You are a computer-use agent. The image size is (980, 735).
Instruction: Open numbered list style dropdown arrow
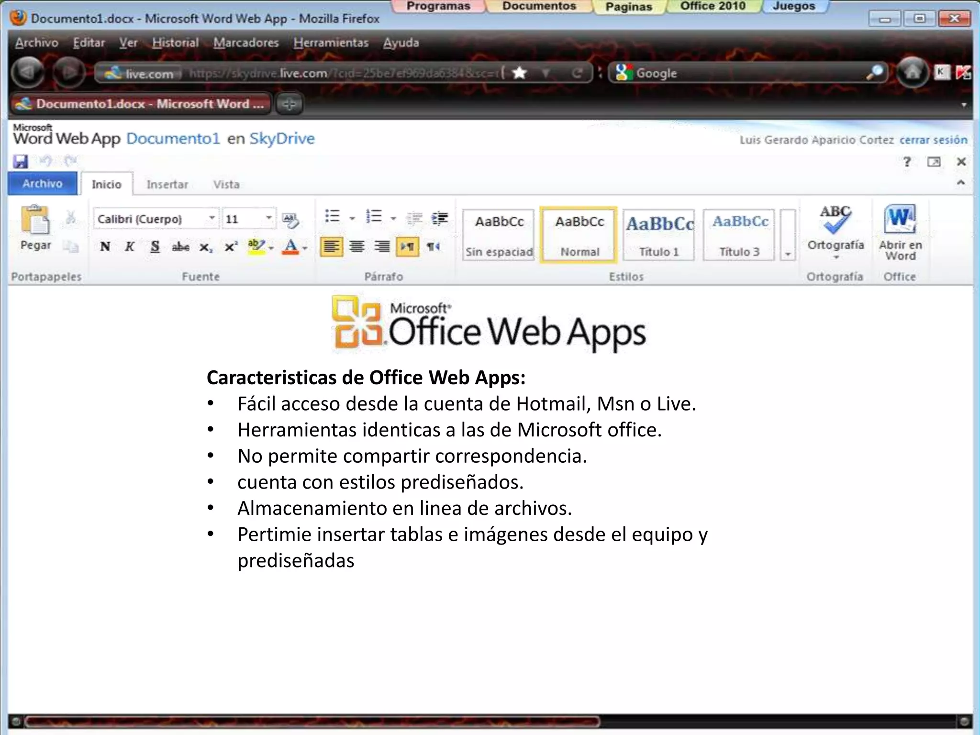(x=393, y=218)
